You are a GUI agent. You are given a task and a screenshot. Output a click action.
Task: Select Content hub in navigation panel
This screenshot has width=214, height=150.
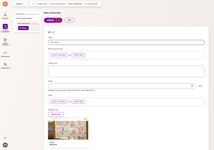tap(19, 14)
